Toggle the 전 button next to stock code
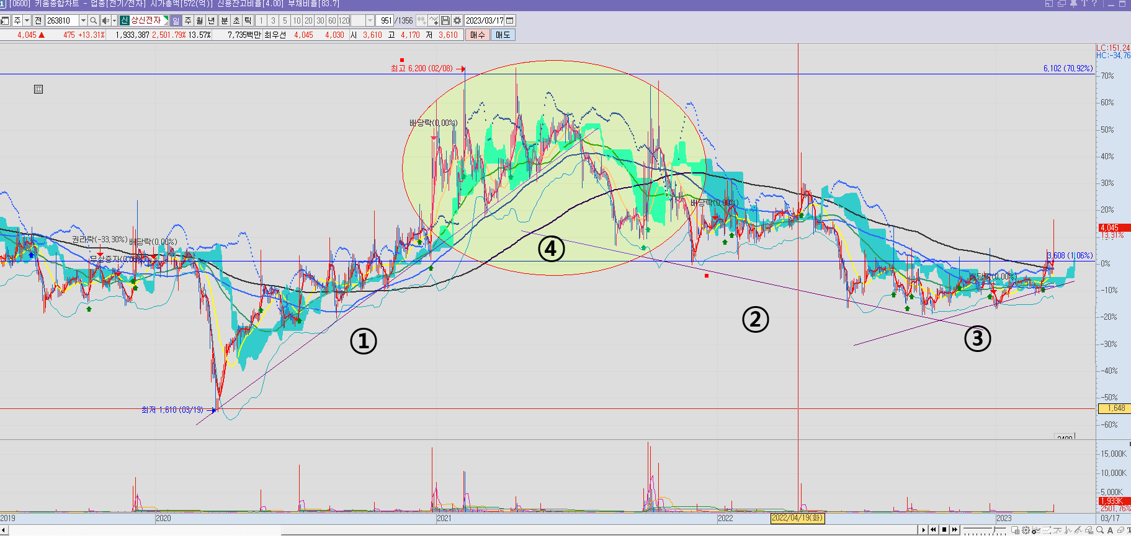Viewport: 1131px width, 536px height. 38,20
